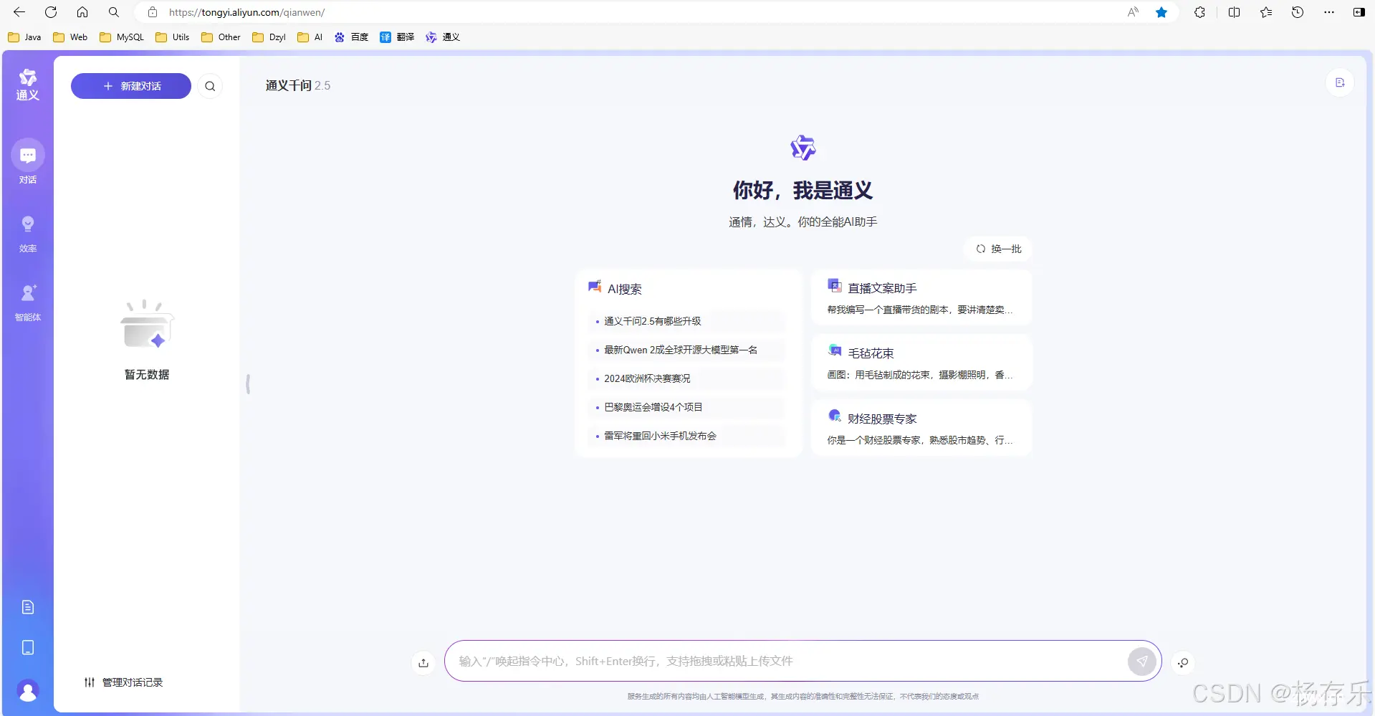This screenshot has height=716, width=1375.
Task: Toggle browser sidebar icon at far right
Action: pyautogui.click(x=1359, y=12)
